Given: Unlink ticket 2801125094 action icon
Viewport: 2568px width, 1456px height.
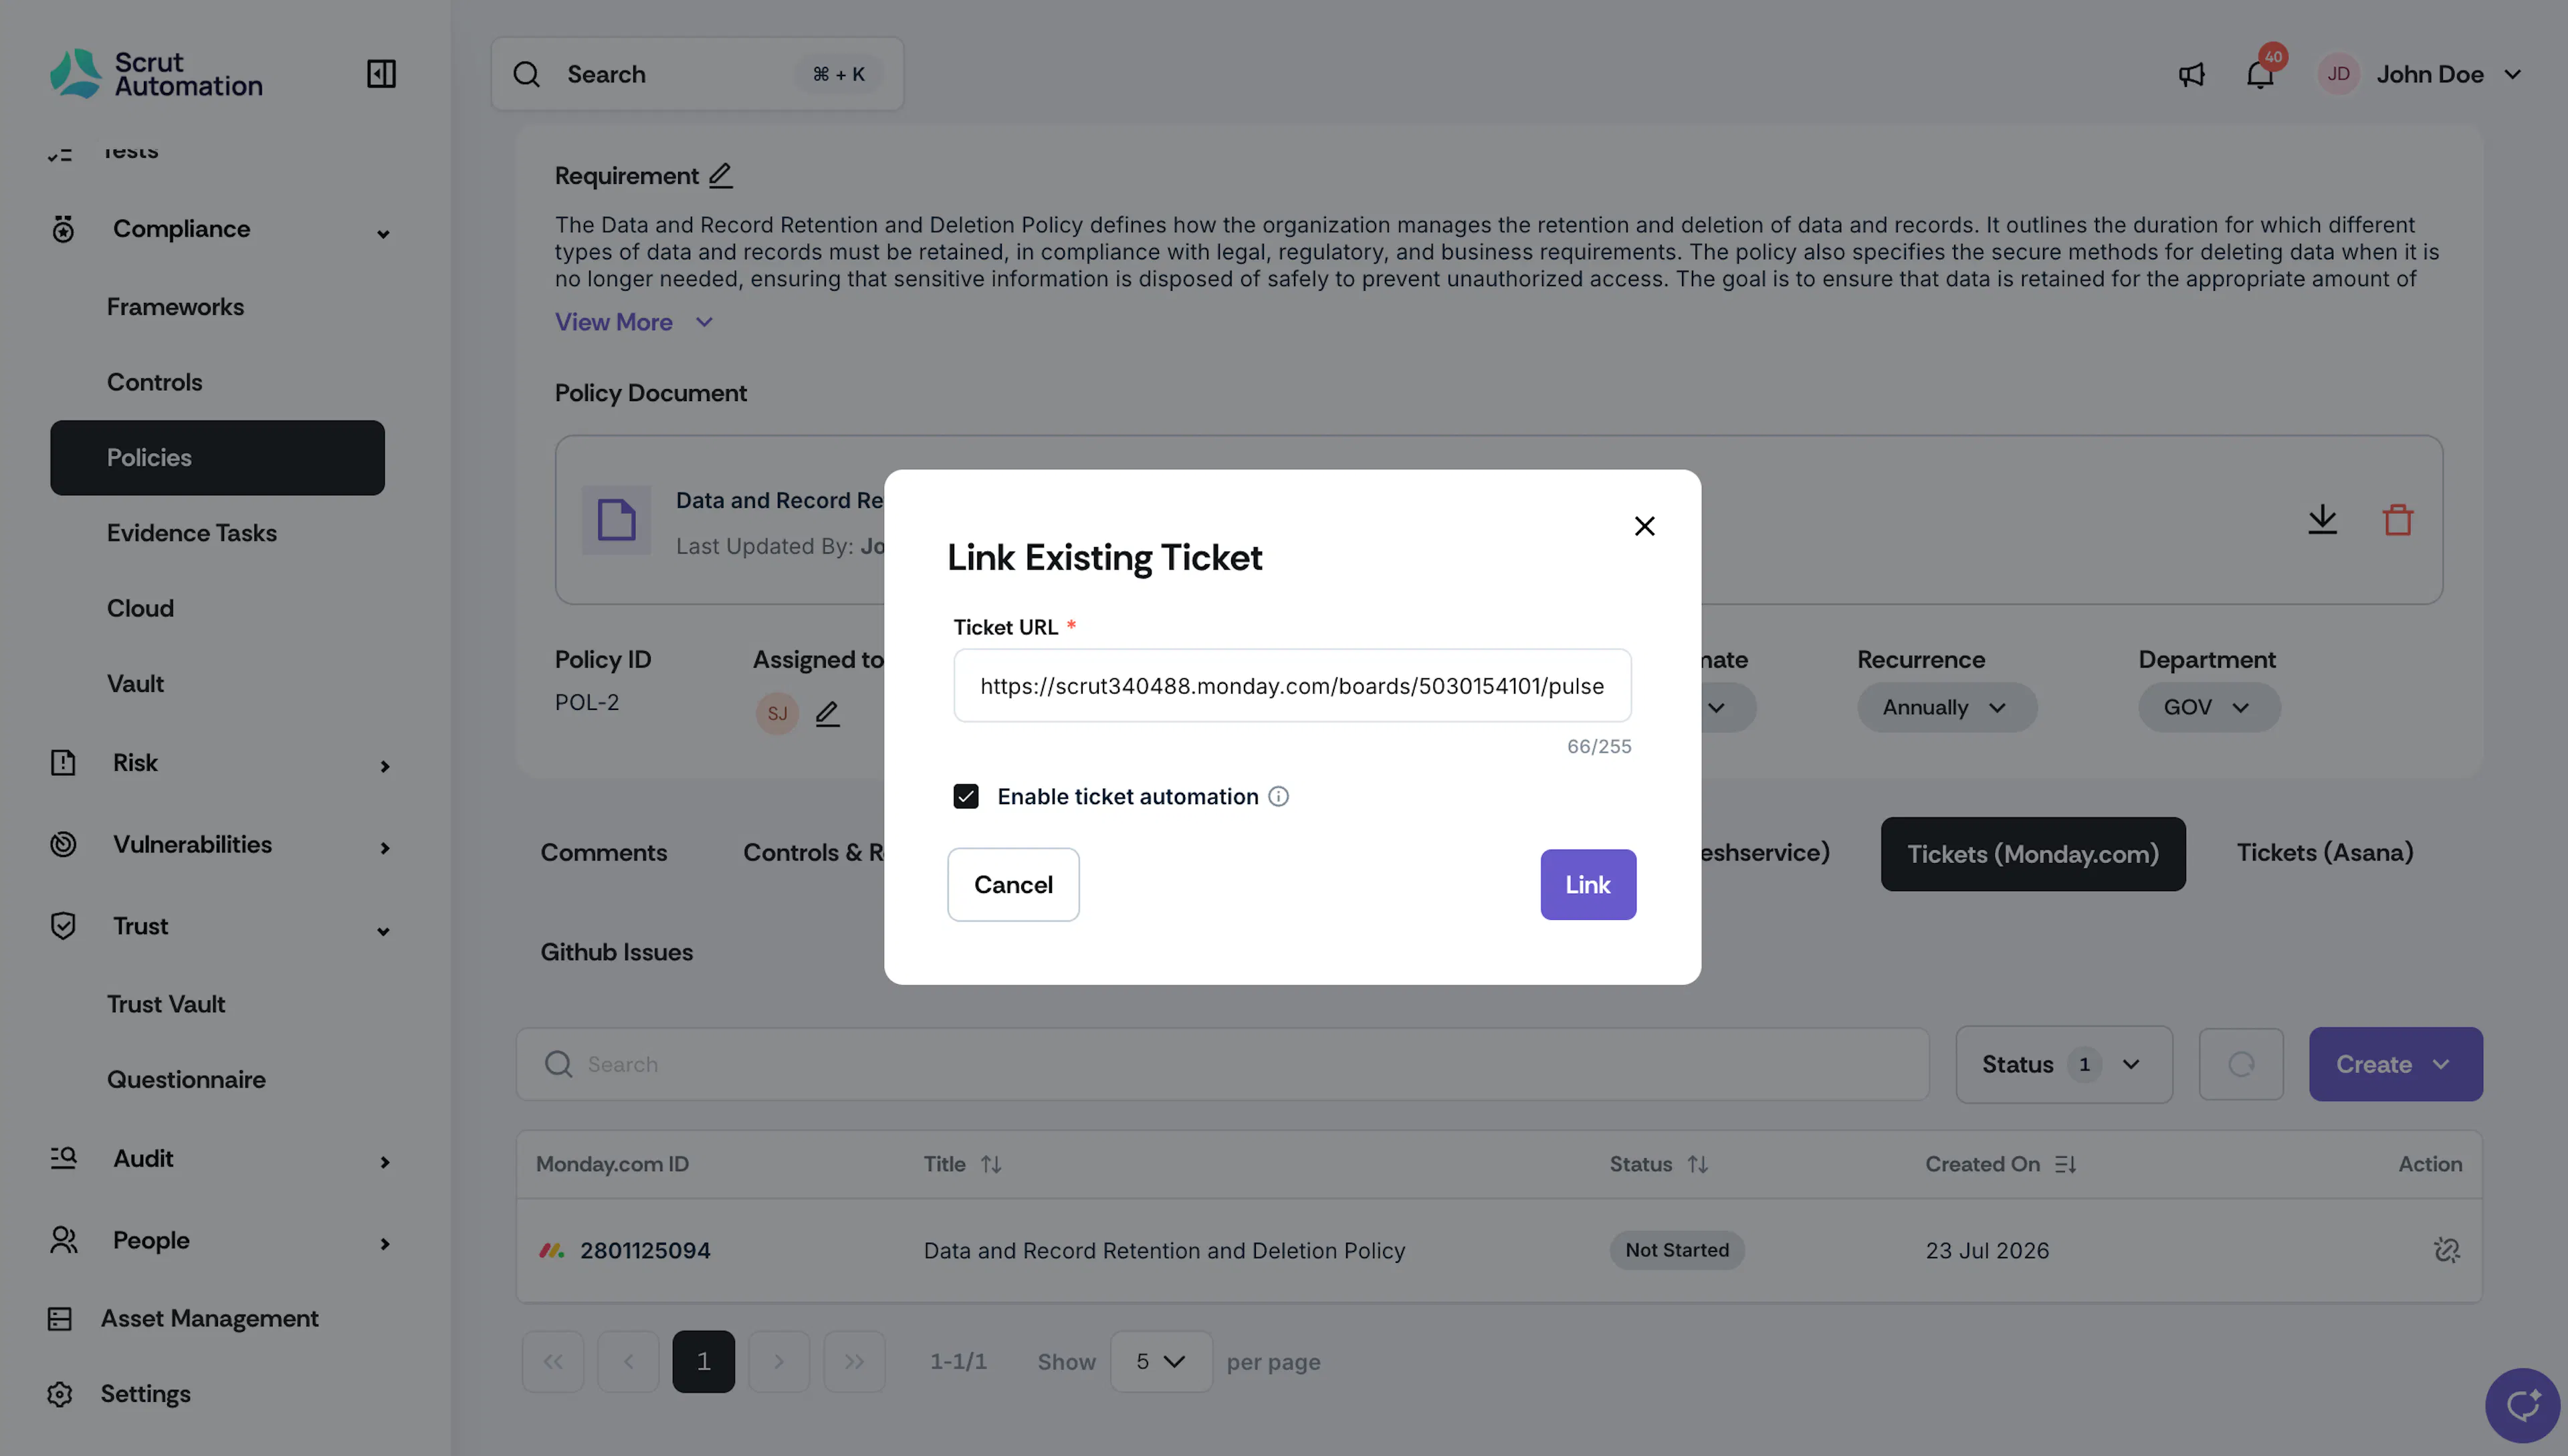Looking at the screenshot, I should pos(2447,1250).
